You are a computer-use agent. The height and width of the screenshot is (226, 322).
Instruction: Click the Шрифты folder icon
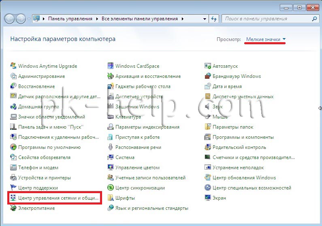(x=111, y=198)
